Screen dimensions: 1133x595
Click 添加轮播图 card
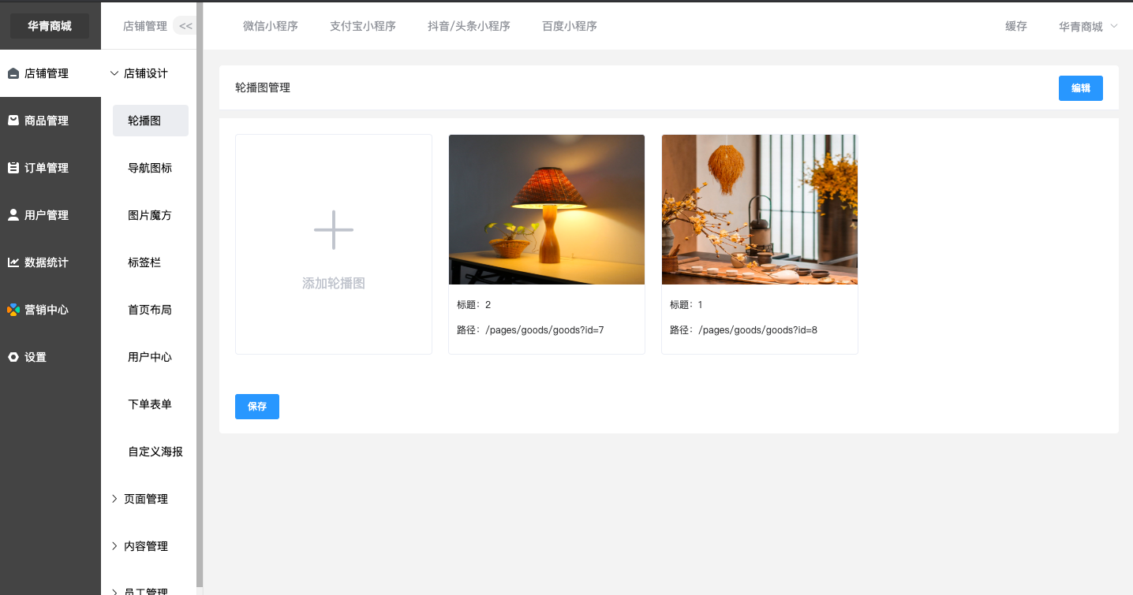coord(334,244)
